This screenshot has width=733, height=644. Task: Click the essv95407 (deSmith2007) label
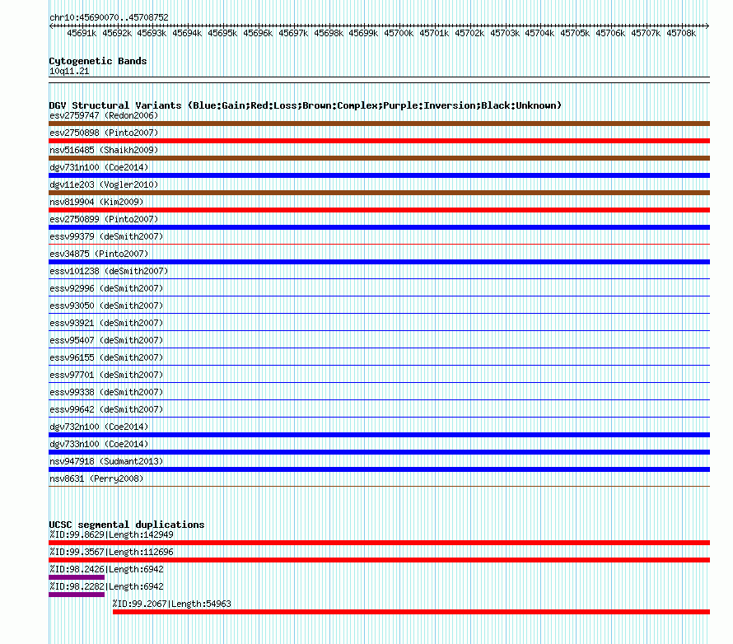pyautogui.click(x=106, y=340)
